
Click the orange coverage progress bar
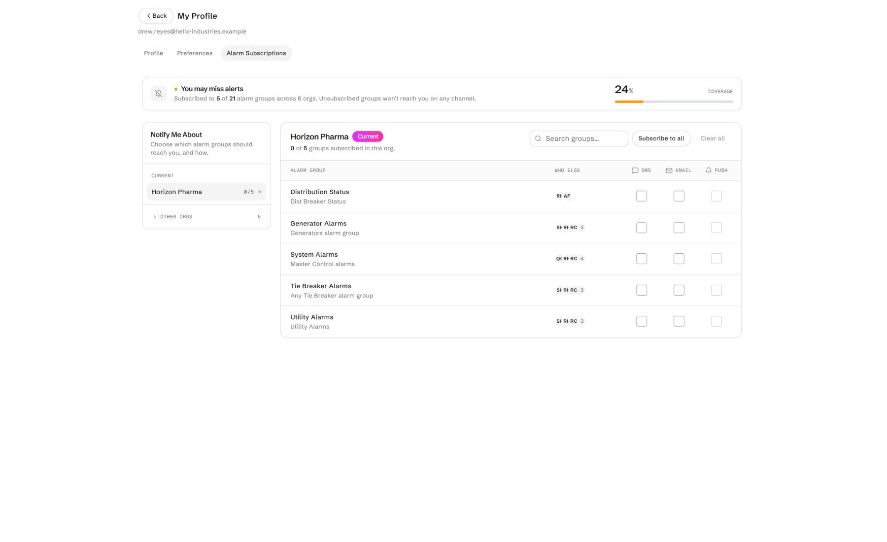pos(629,102)
